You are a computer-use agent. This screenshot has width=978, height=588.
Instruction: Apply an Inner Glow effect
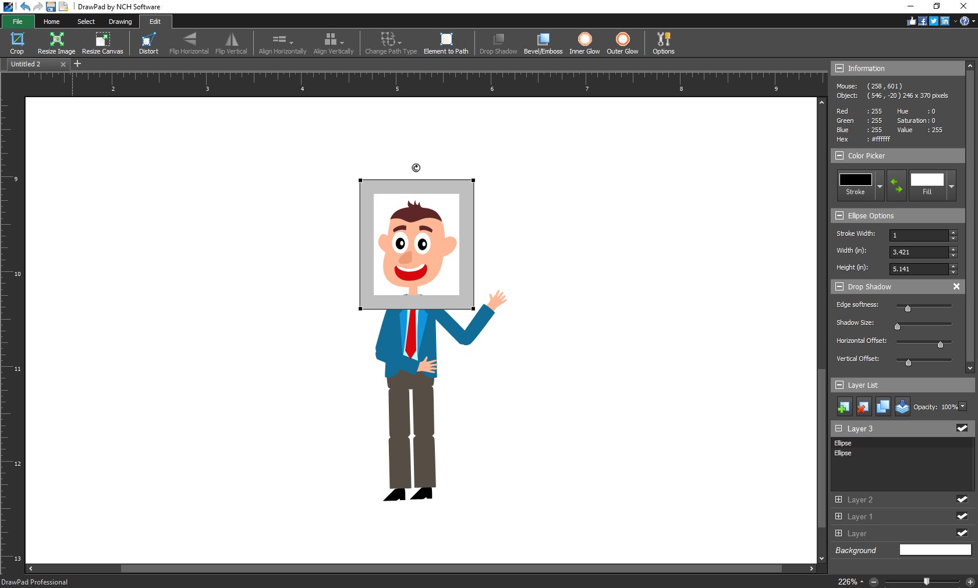tap(584, 42)
